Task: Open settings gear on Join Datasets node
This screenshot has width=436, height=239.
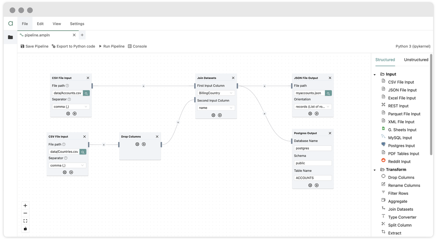Action: click(x=213, y=115)
